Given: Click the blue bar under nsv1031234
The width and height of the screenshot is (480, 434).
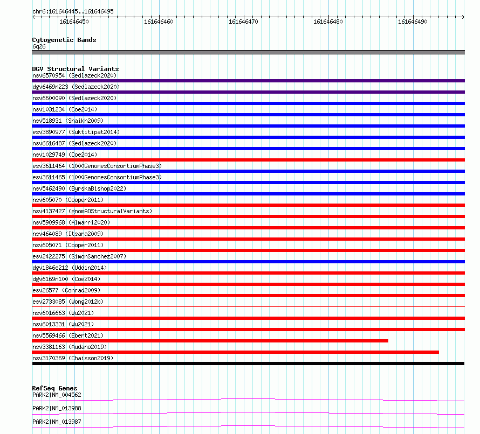Looking at the screenshot, I should coord(248,115).
